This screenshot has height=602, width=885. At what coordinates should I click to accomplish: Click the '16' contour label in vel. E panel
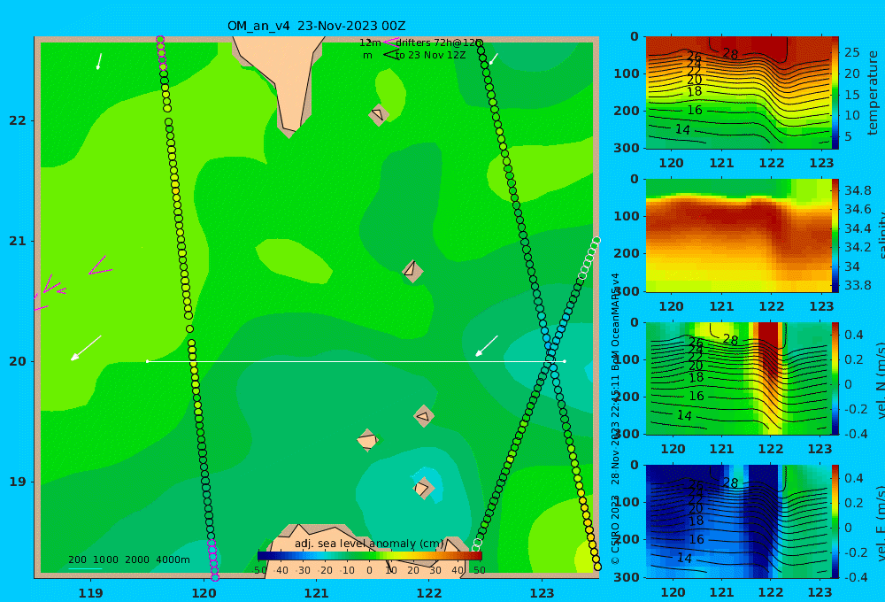pos(696,539)
